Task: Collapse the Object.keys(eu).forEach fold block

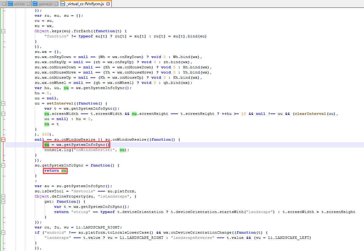Action: [3, 31]
